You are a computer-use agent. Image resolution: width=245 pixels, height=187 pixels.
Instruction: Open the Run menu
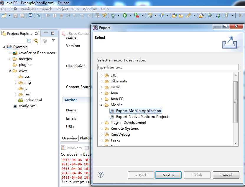[75, 9]
